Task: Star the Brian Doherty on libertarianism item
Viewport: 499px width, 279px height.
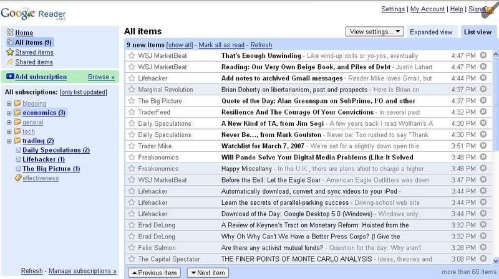Action: [132, 89]
